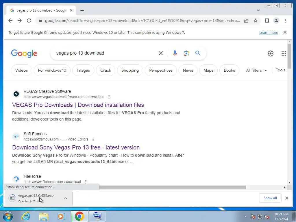Open the Google apps grid

coord(284,53)
